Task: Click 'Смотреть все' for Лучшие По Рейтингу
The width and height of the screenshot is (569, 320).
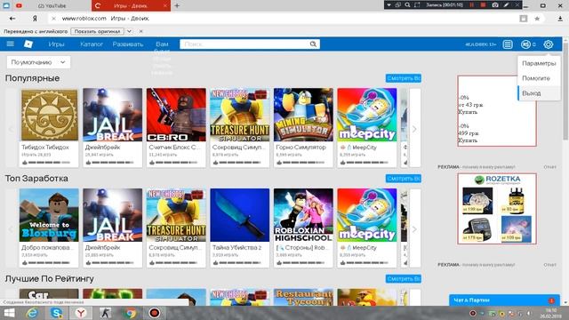Action: [x=403, y=278]
